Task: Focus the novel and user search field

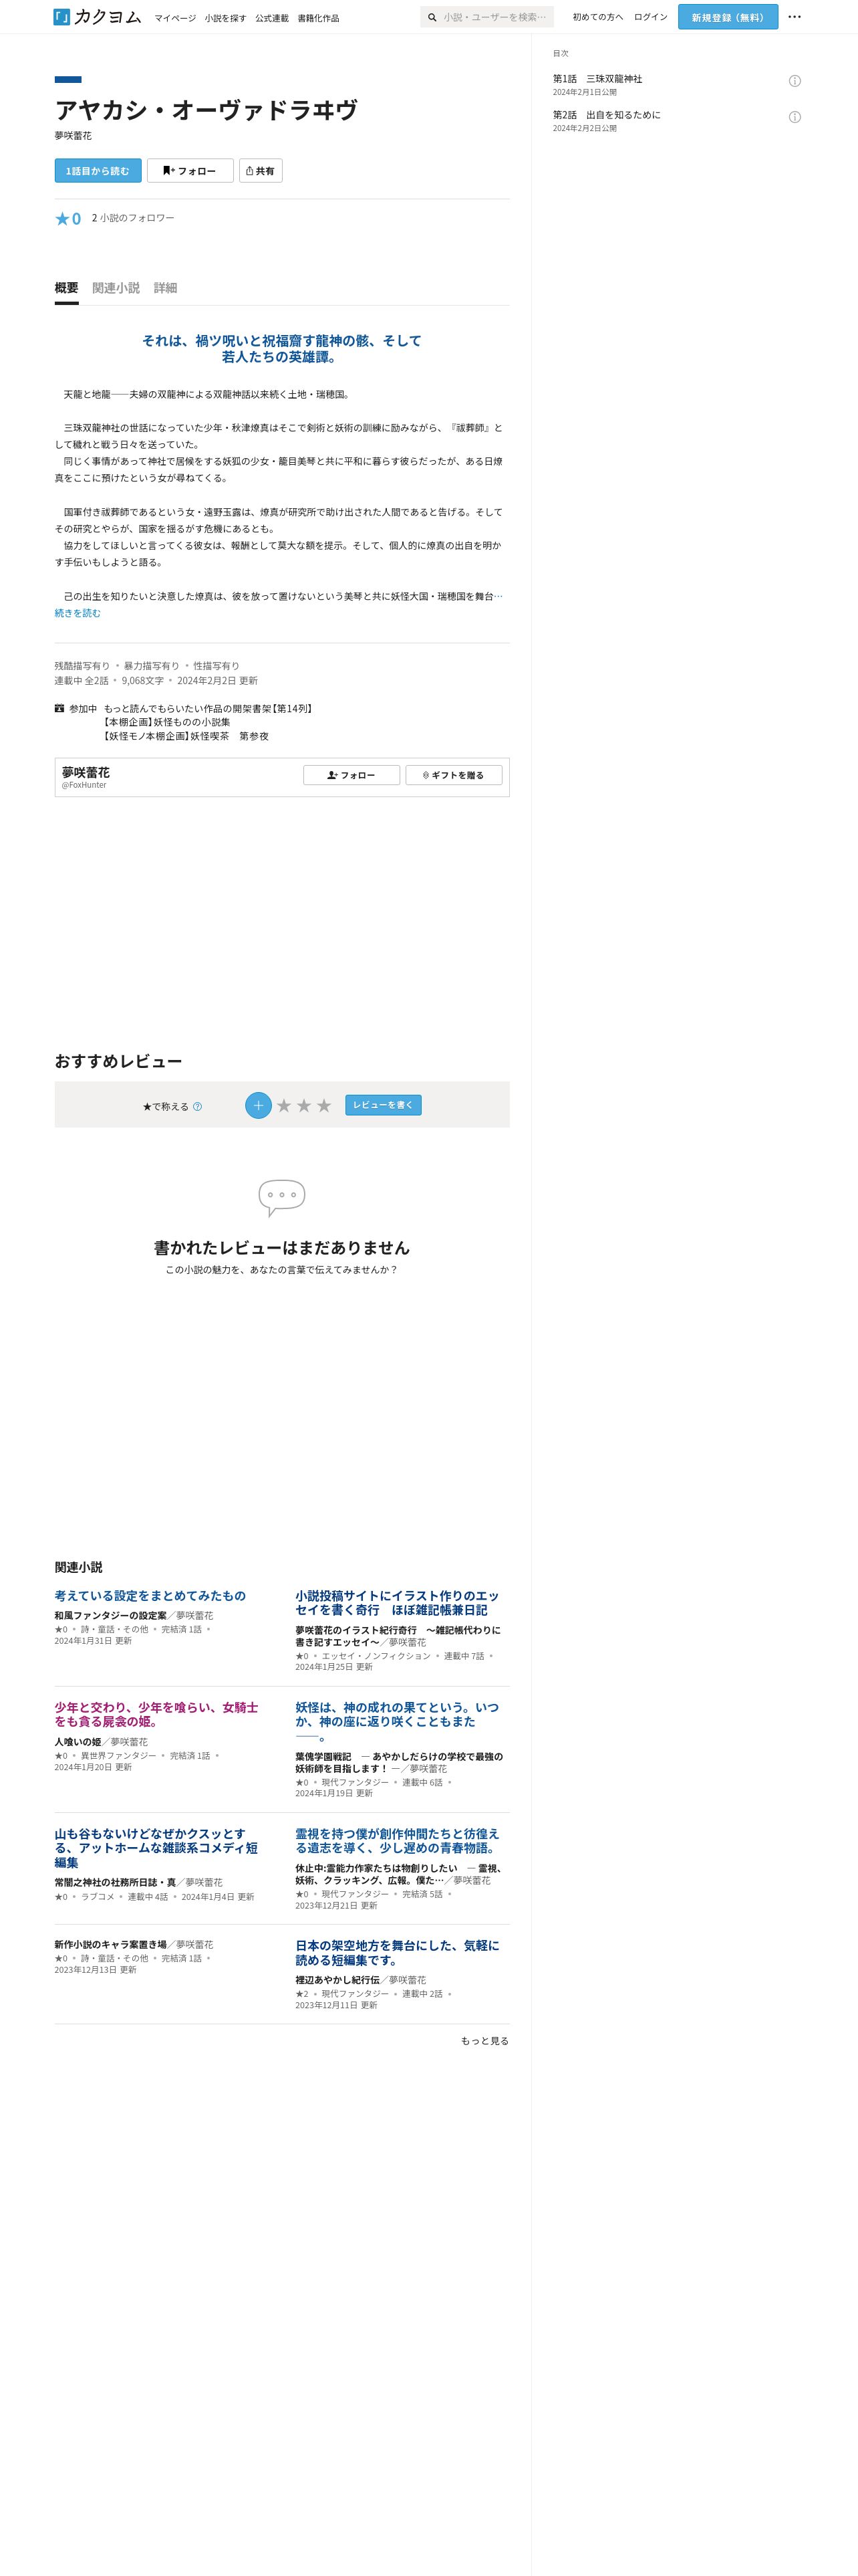Action: [x=495, y=17]
